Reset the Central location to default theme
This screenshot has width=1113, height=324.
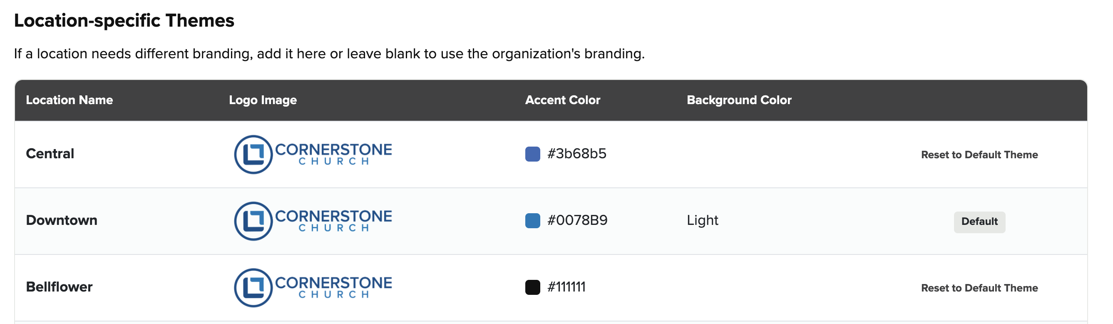tap(979, 155)
